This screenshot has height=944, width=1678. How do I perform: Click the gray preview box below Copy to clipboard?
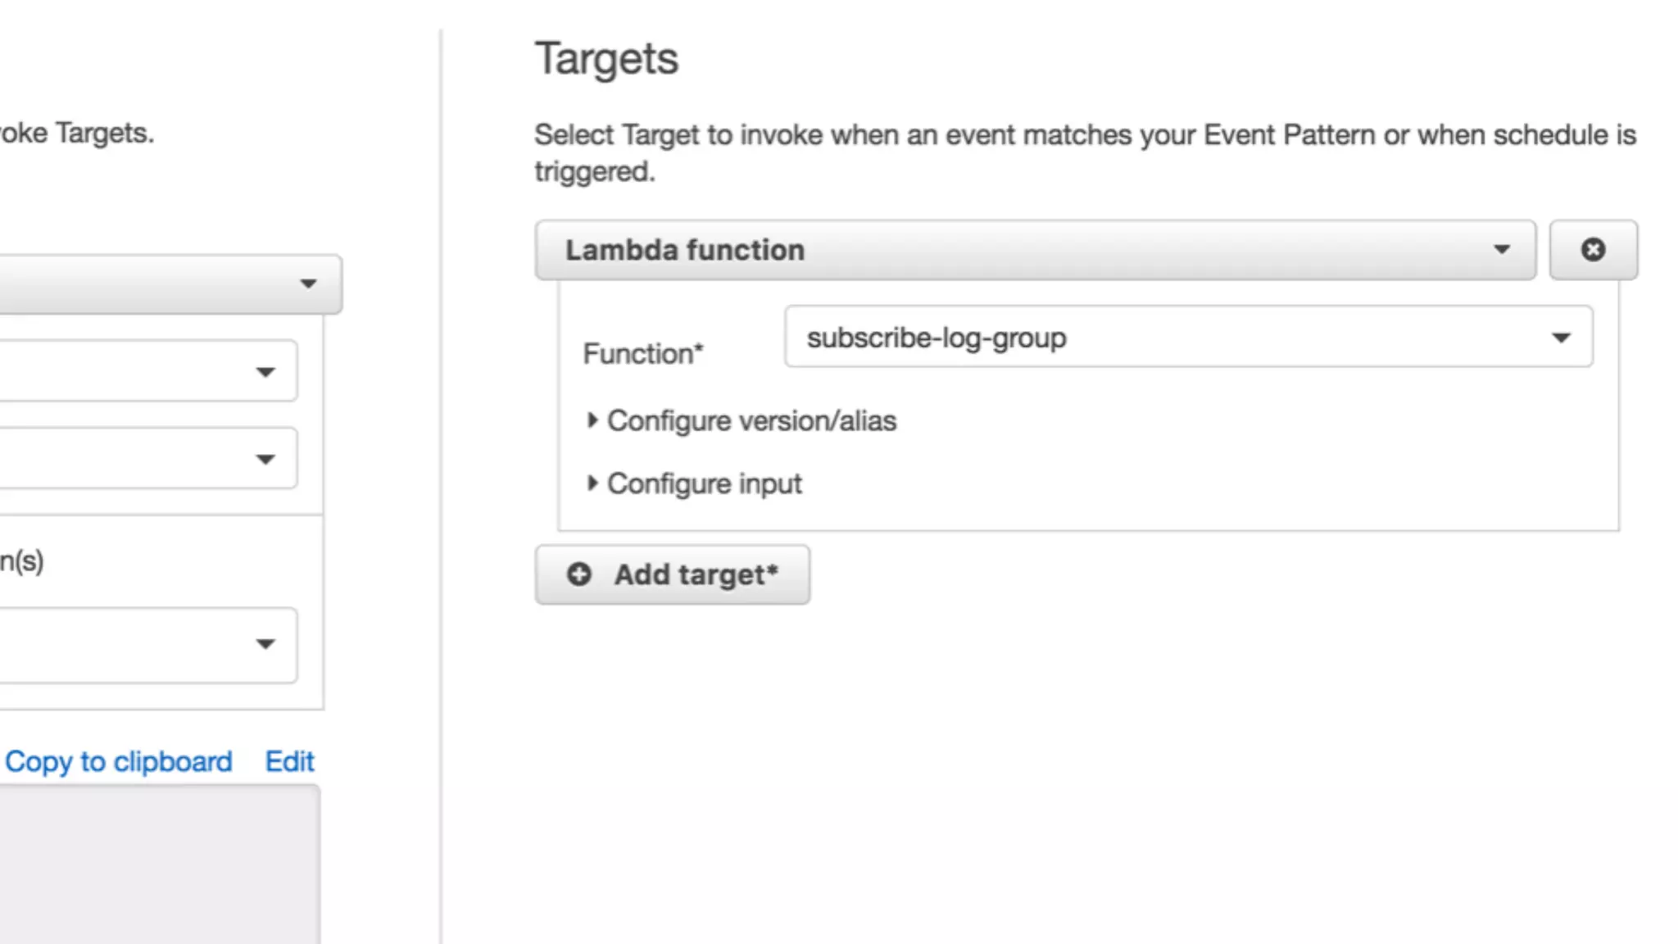(159, 864)
